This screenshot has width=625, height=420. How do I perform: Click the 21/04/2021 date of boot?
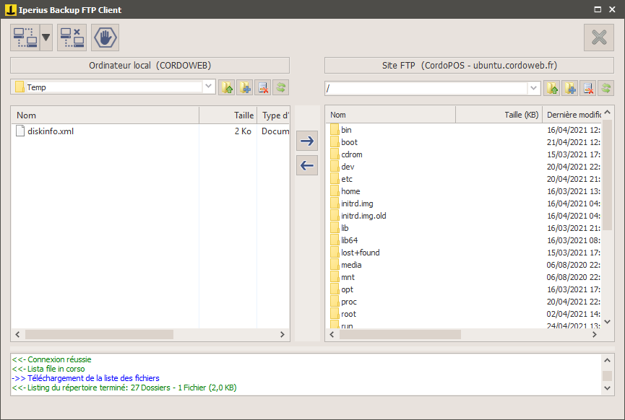point(573,142)
